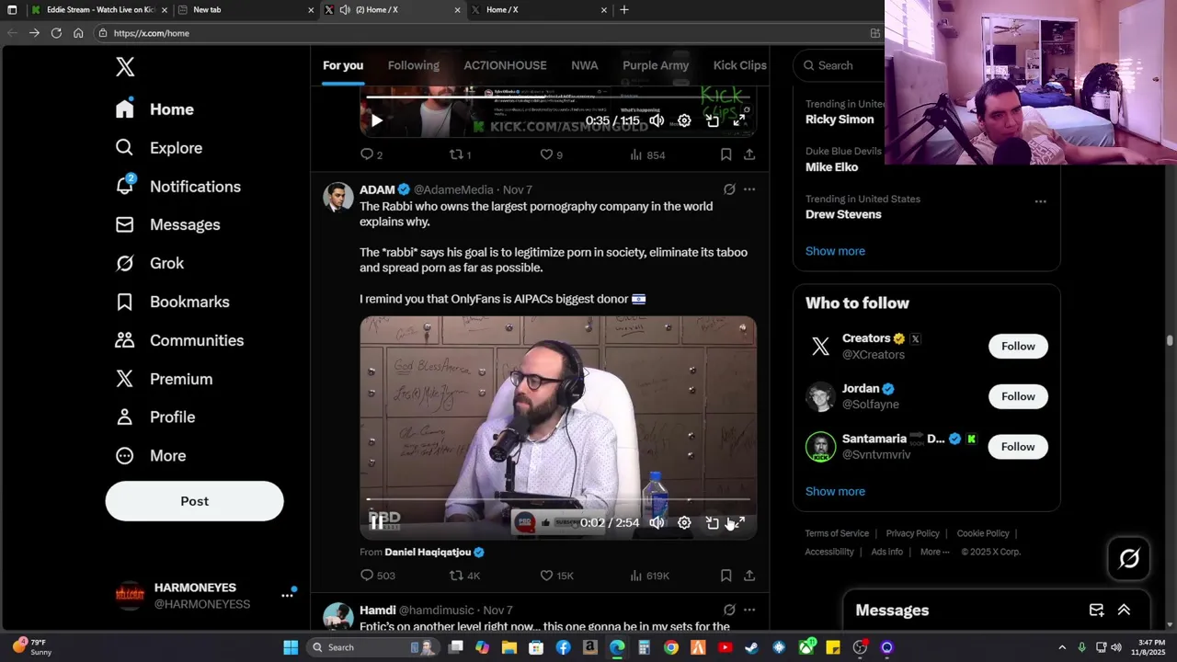The width and height of the screenshot is (1177, 662).
Task: Switch to the Following tab
Action: pyautogui.click(x=413, y=65)
